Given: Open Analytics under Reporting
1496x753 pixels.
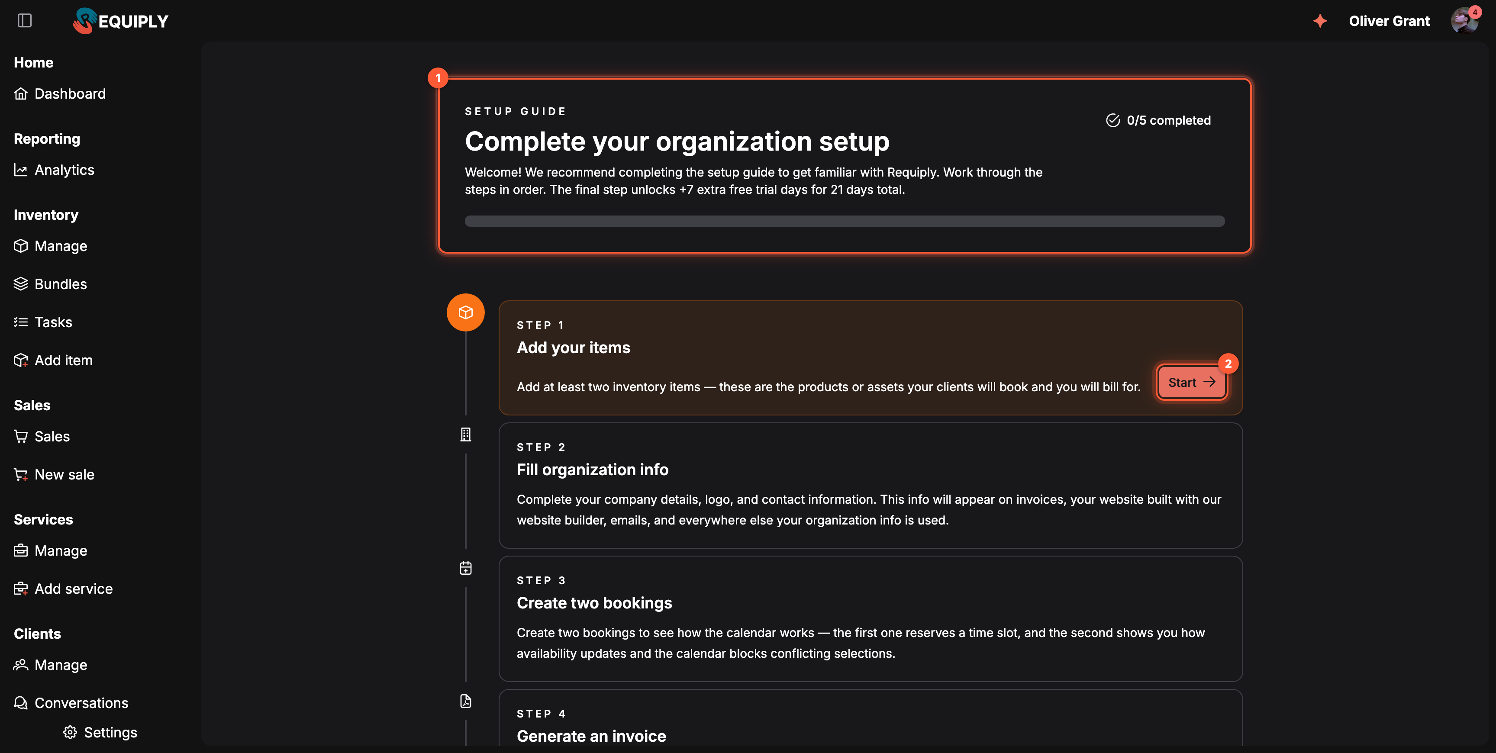Looking at the screenshot, I should 54,170.
